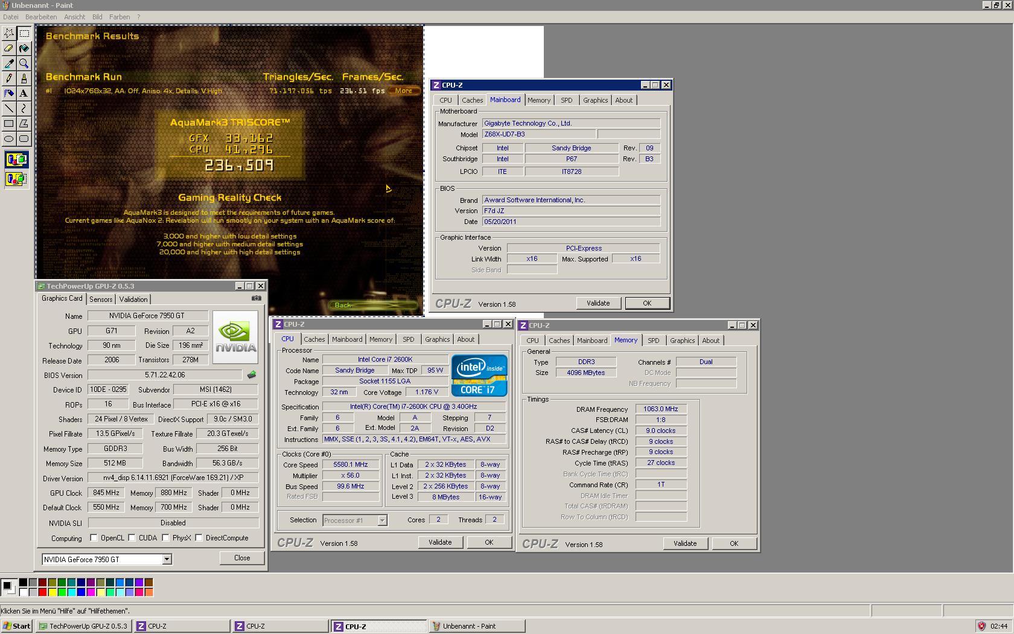Screen dimensions: 1014x634
Task: Pick the Fill With Color bucket tool
Action: point(24,48)
